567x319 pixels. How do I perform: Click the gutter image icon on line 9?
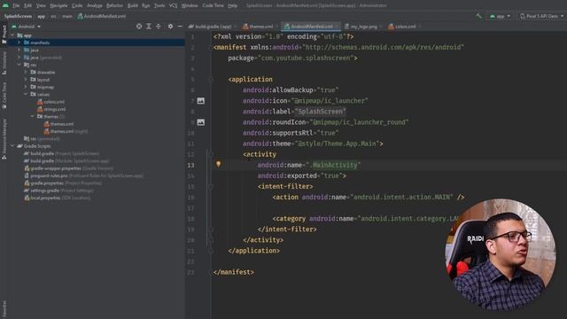coord(201,122)
